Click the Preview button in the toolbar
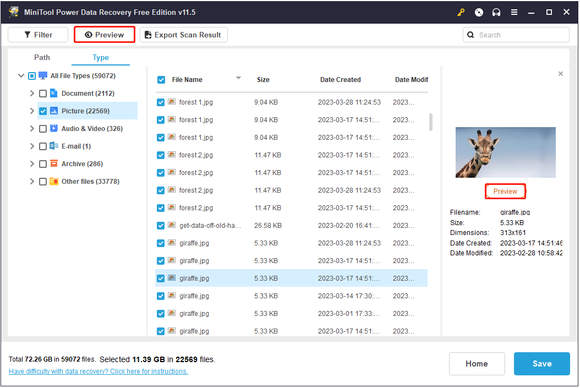Screen dimensions: 580x388 (105, 35)
